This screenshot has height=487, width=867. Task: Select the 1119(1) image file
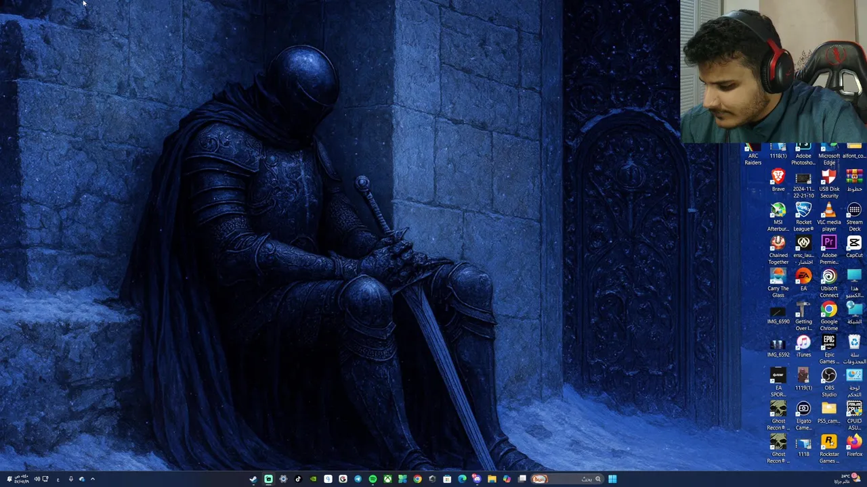[x=803, y=379]
